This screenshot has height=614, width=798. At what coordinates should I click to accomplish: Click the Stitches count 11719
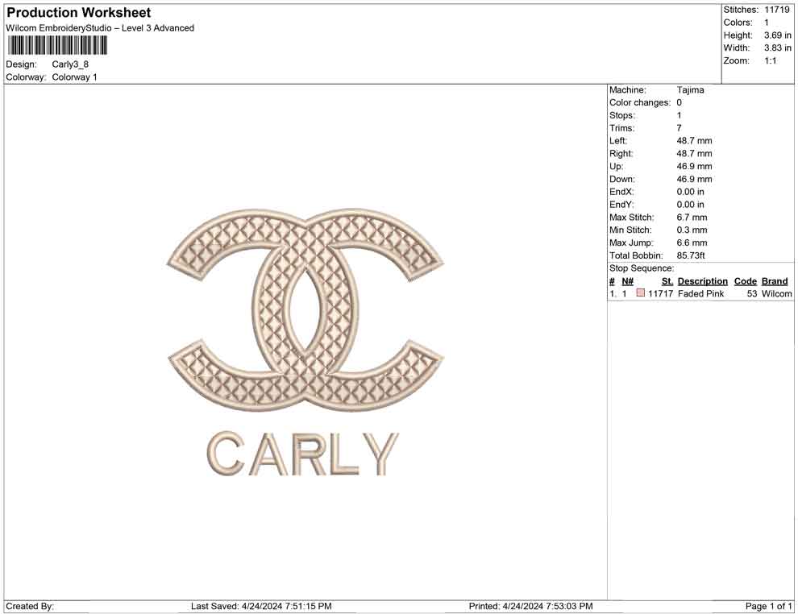777,9
